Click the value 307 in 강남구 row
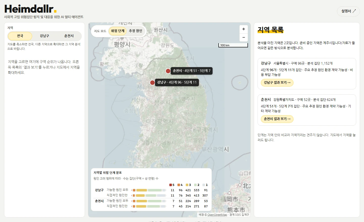The height and width of the screenshot is (222, 364). pos(205,196)
